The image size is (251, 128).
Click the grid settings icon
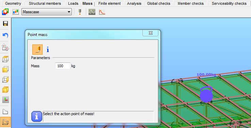(x=5, y=100)
